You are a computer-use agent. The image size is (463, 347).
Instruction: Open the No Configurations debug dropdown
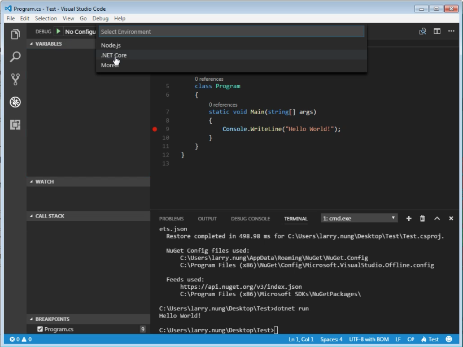point(80,32)
